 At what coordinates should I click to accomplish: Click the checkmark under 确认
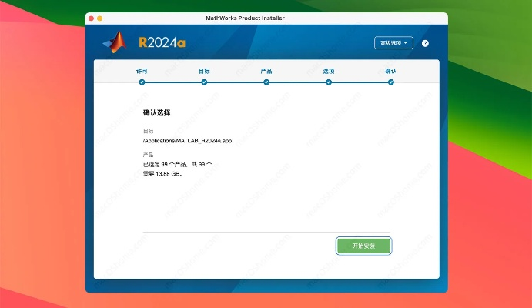click(x=391, y=82)
